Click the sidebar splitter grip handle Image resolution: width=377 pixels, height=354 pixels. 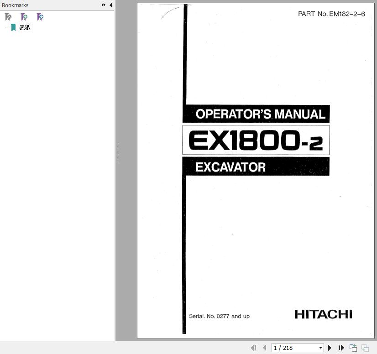(x=117, y=153)
